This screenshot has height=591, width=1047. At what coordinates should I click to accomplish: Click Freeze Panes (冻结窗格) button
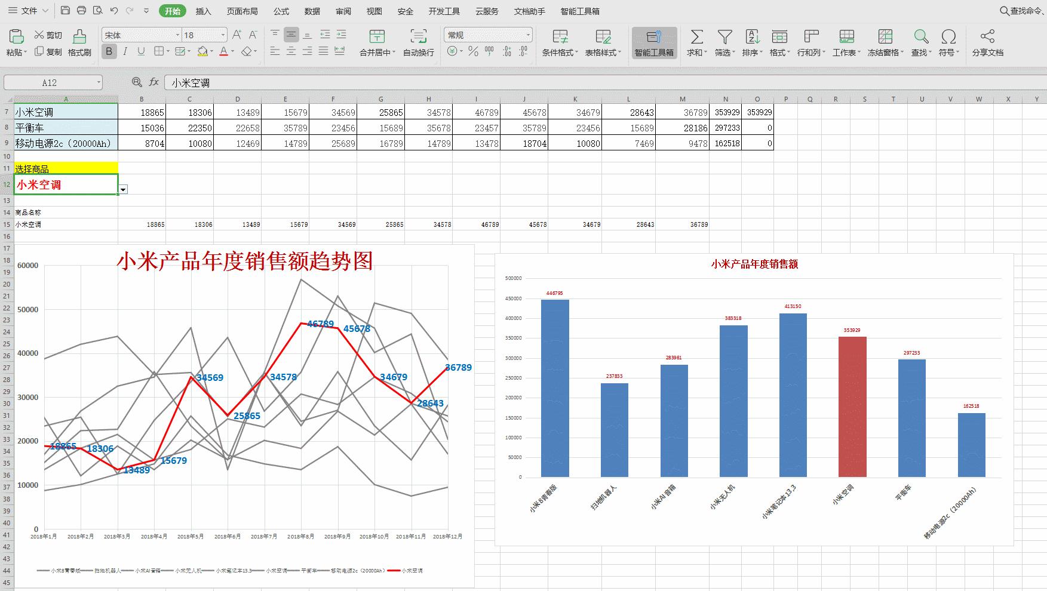(886, 43)
